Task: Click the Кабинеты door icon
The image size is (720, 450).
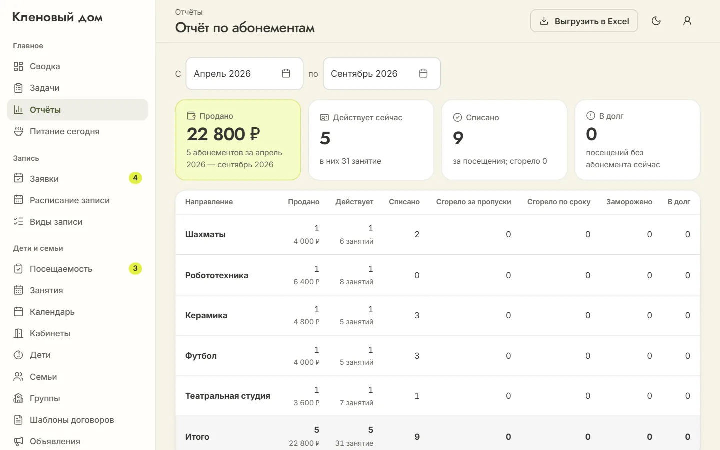Action: coord(18,333)
